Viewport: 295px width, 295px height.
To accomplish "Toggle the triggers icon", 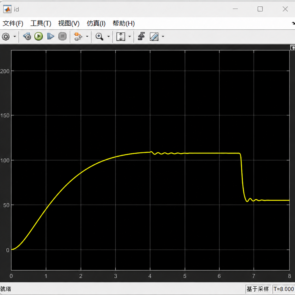I will (141, 36).
